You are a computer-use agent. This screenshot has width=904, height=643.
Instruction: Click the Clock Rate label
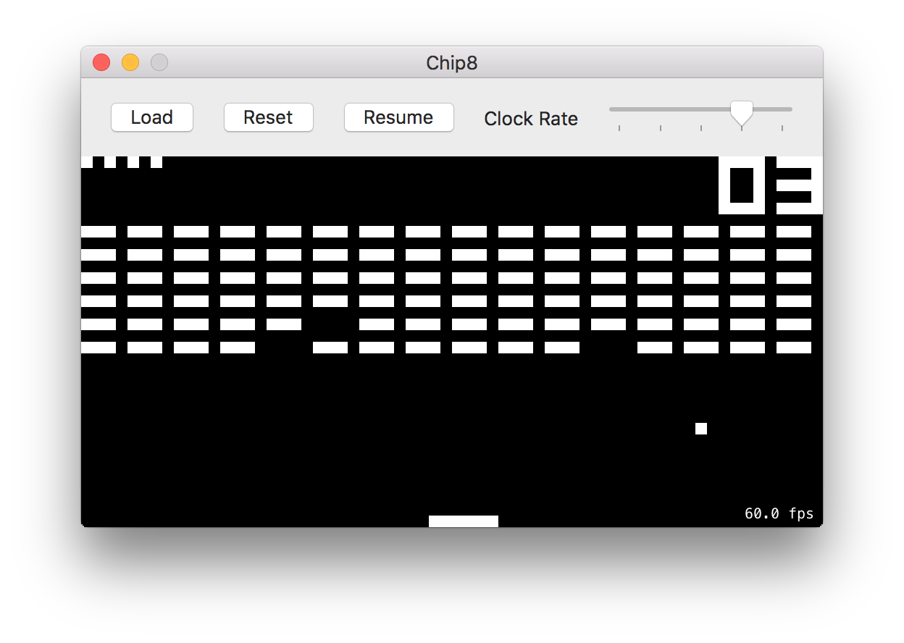pos(531,119)
